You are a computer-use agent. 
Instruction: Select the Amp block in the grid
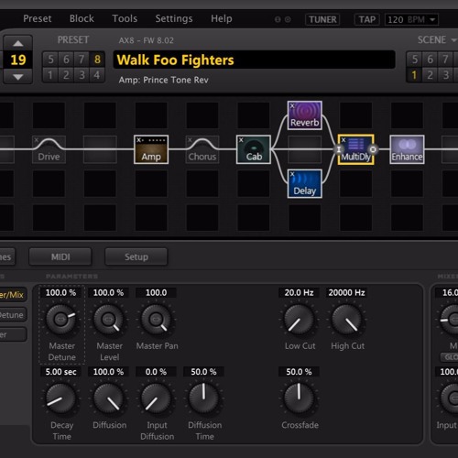151,149
